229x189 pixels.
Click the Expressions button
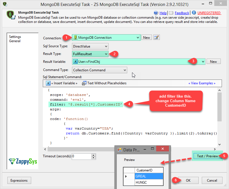19,181
